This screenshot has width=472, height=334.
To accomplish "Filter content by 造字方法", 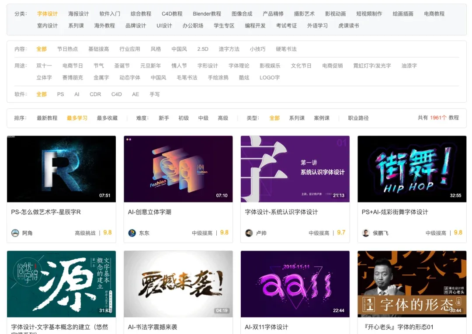I will click(x=229, y=49).
